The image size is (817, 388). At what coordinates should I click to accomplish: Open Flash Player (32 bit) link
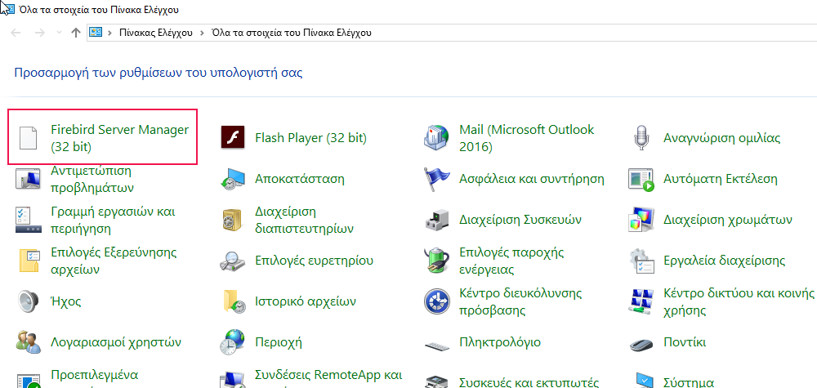coord(310,138)
